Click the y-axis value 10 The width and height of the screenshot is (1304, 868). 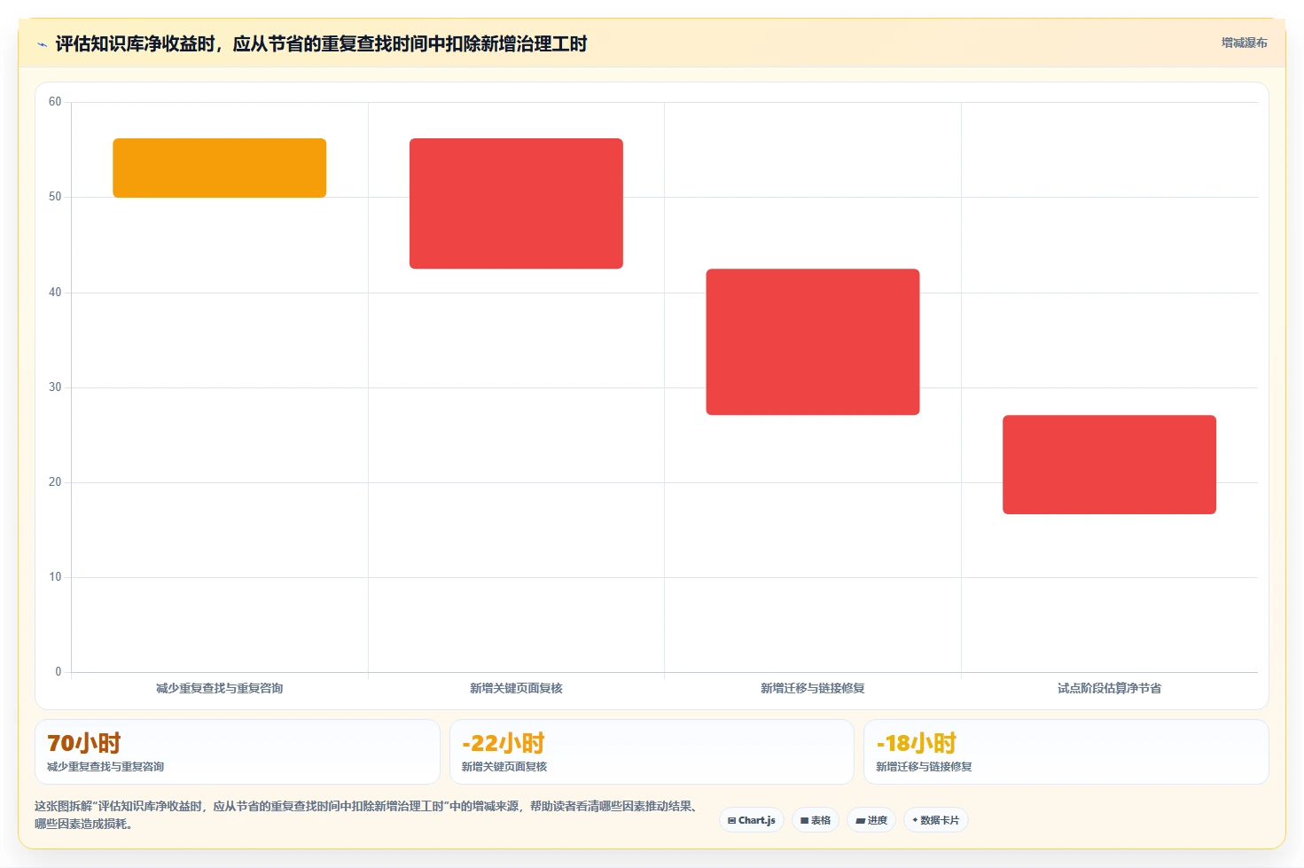[55, 577]
